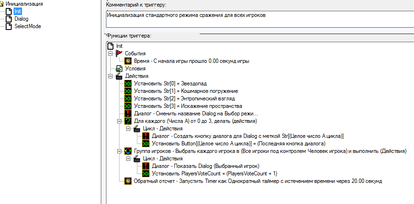
Task: Select 'Установить Str[3] = Искажение пространства'
Action: click(x=188, y=106)
